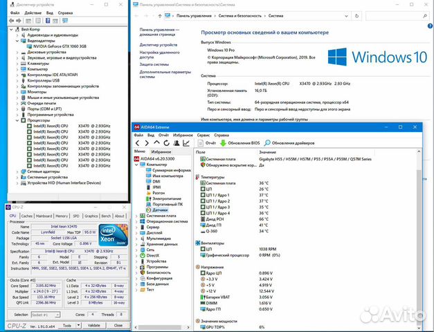Select Портативный ПК in AIDA64 tree

tap(165, 204)
